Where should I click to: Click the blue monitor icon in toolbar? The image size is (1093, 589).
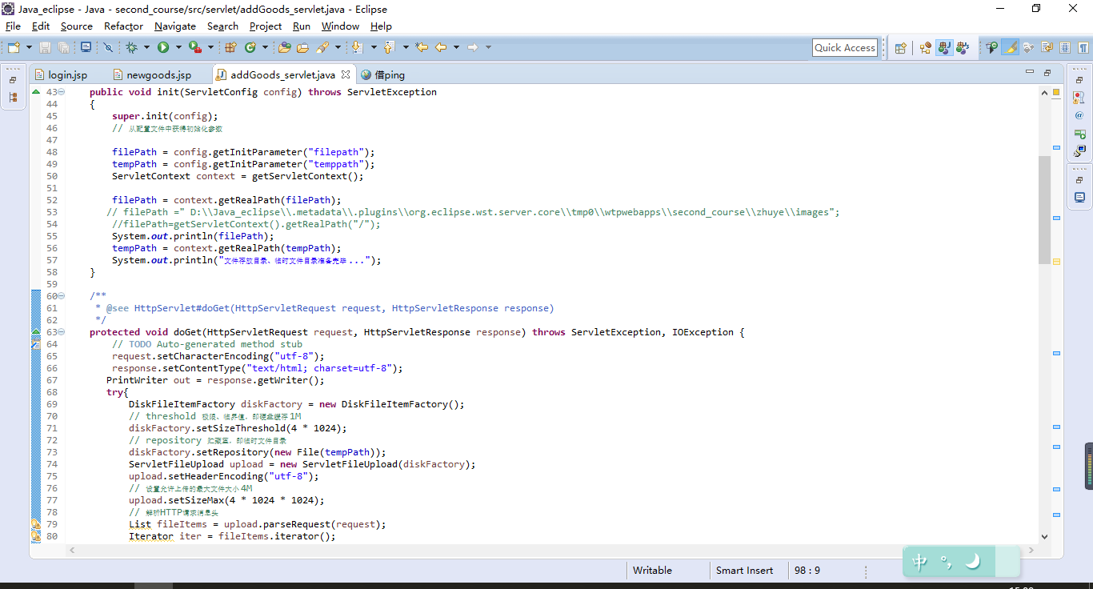point(86,48)
